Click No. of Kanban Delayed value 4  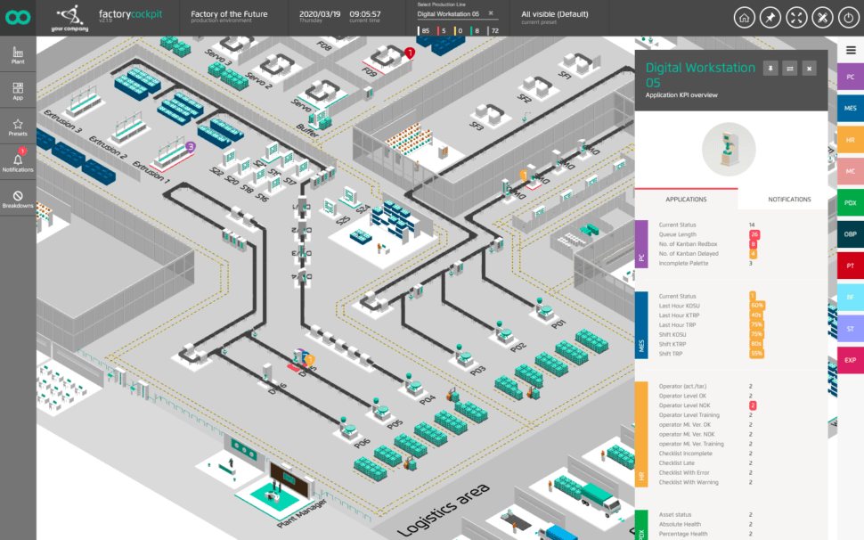coord(753,253)
